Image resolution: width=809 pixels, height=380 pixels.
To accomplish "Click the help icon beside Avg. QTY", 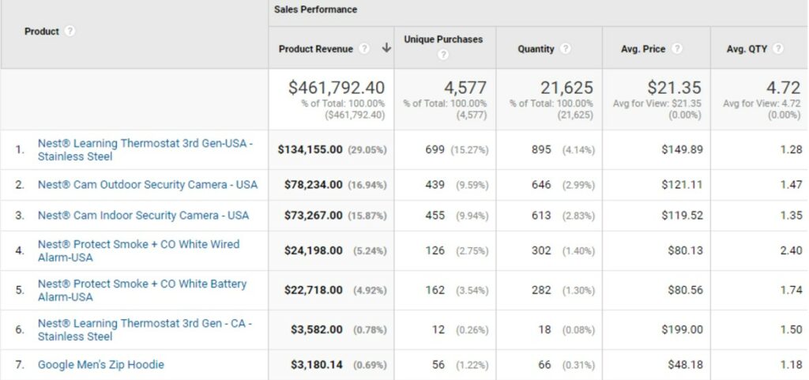I will [779, 48].
